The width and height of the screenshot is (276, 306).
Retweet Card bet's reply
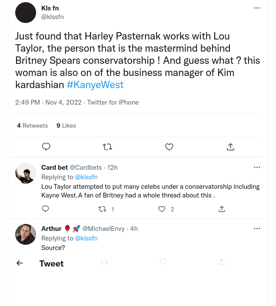coord(103,209)
